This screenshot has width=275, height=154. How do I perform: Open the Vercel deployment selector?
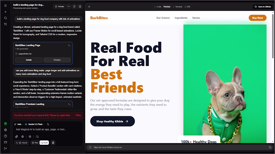coord(21,143)
